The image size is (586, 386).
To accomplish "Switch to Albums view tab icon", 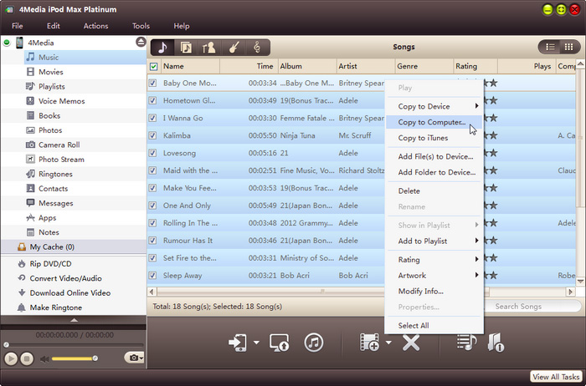I will click(186, 48).
